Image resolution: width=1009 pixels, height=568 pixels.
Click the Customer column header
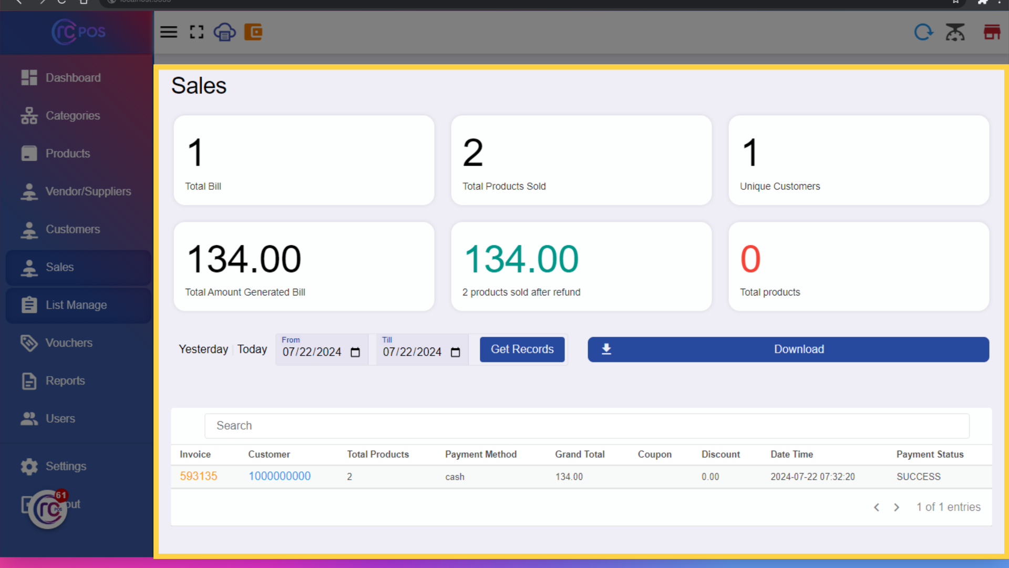pos(269,454)
